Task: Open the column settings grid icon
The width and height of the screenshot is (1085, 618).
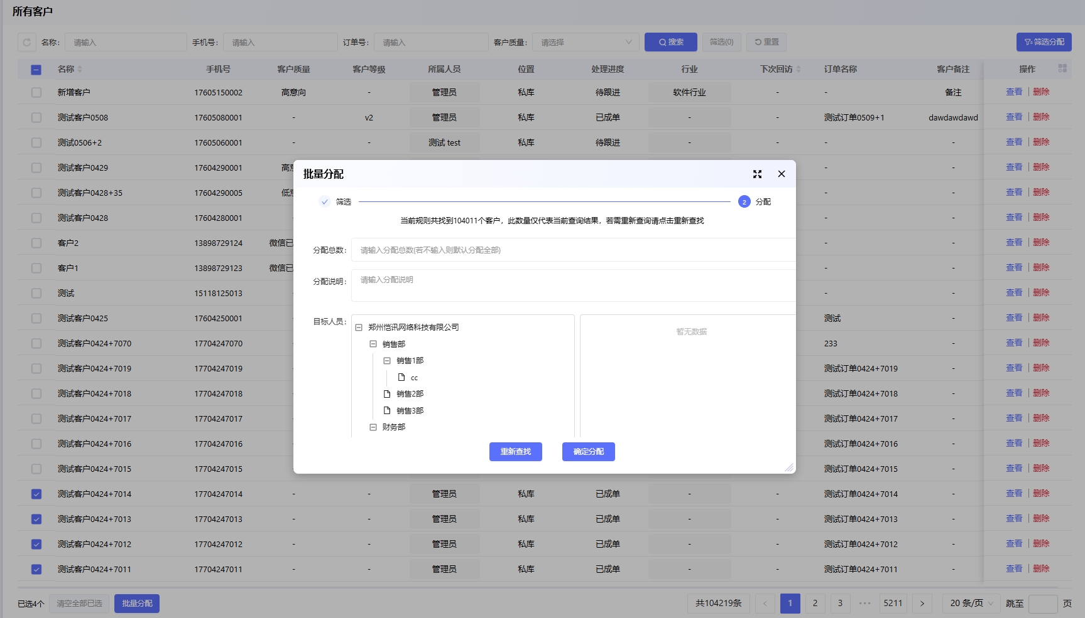Action: tap(1062, 68)
